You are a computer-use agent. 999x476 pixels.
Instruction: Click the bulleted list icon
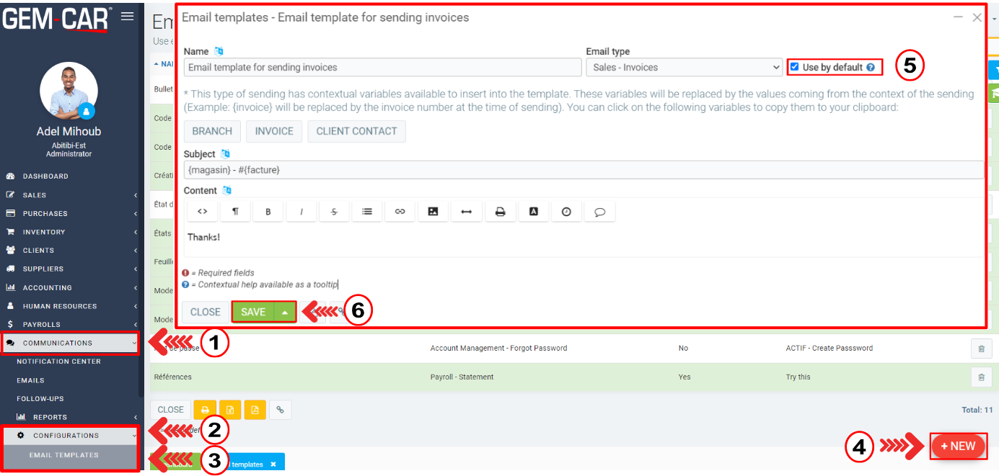pyautogui.click(x=367, y=212)
